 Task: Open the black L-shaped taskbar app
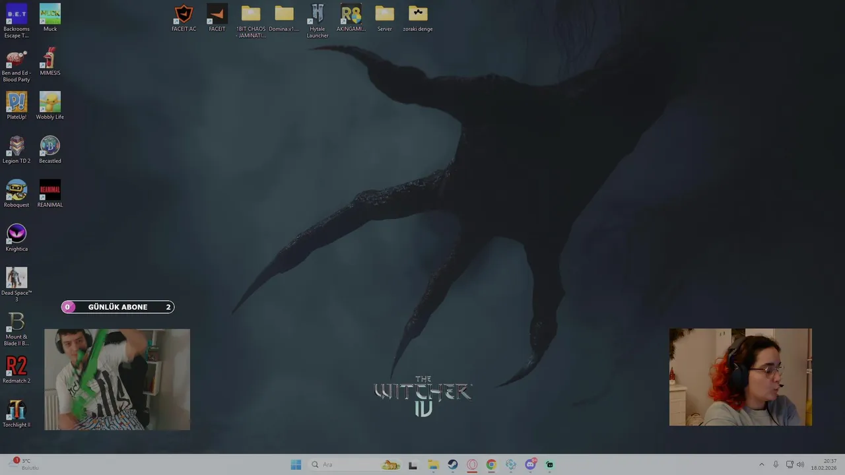413,464
